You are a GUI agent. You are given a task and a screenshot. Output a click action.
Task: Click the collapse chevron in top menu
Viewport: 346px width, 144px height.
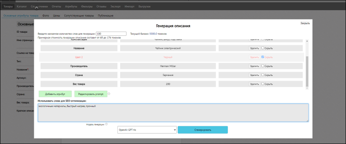[37, 8]
